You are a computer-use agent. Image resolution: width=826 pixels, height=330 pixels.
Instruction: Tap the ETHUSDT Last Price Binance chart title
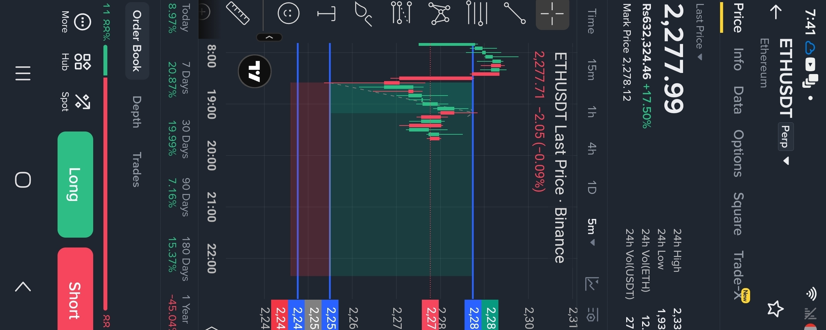point(561,158)
